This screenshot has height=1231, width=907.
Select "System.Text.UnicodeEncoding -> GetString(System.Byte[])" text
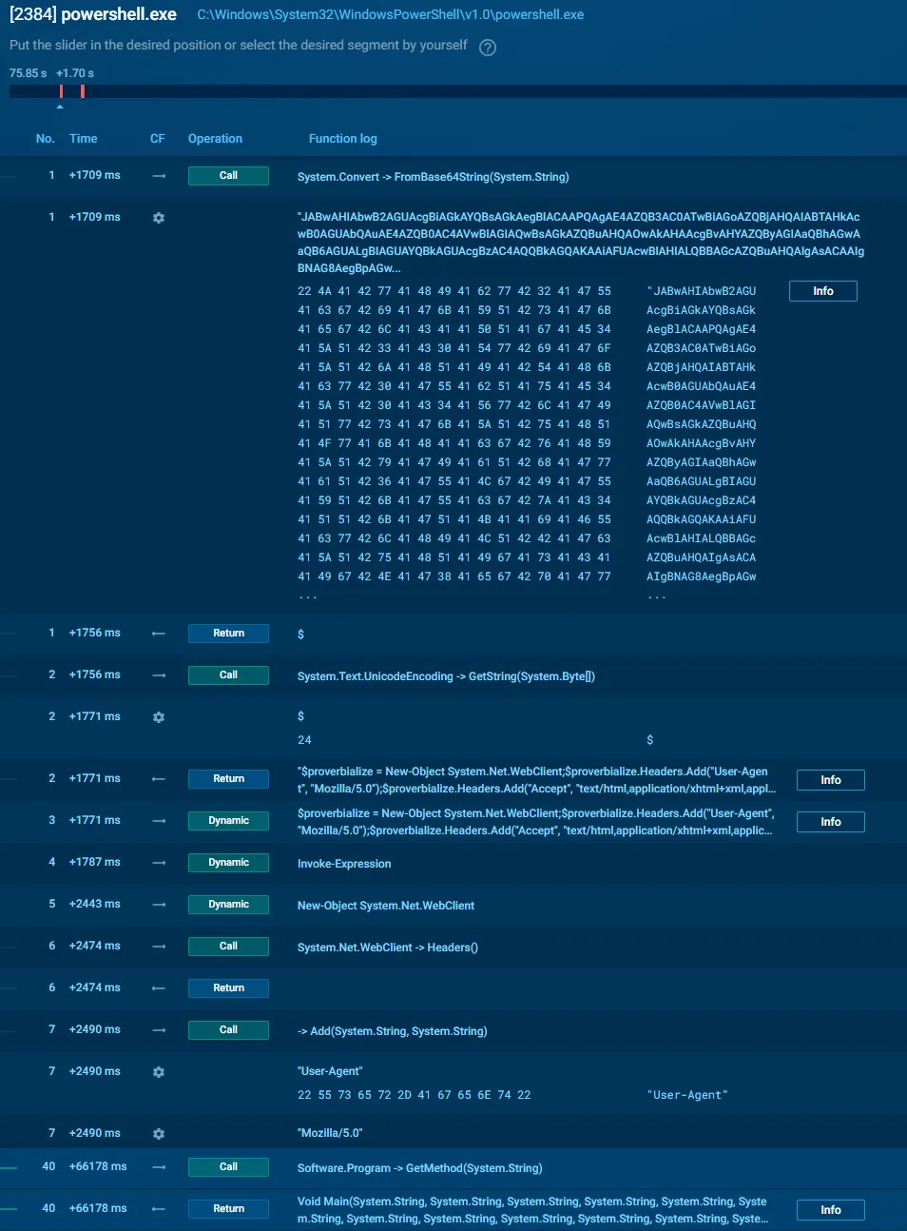(446, 676)
